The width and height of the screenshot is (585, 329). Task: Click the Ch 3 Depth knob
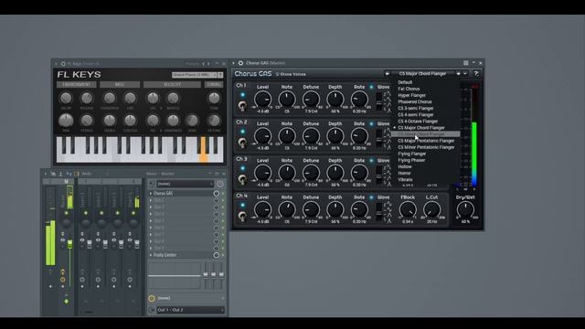point(335,173)
